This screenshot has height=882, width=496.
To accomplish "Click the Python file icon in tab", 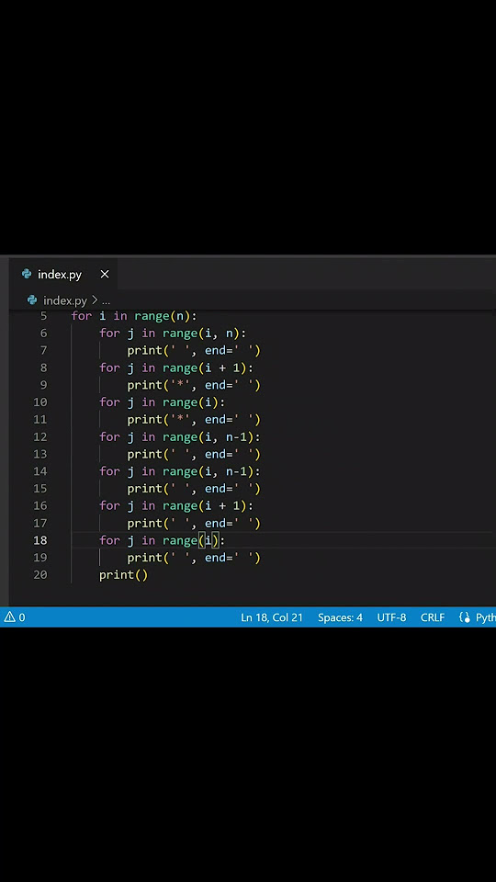I will point(27,274).
